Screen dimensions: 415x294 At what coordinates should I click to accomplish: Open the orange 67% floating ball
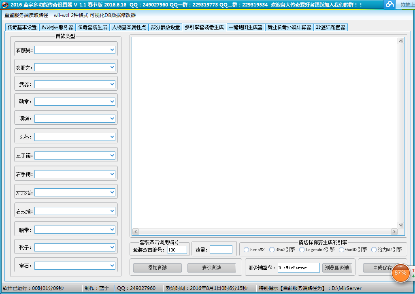pos(400,273)
